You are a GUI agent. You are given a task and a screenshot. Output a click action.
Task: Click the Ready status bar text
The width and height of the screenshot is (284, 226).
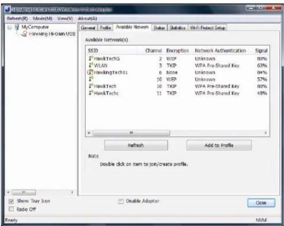11,220
